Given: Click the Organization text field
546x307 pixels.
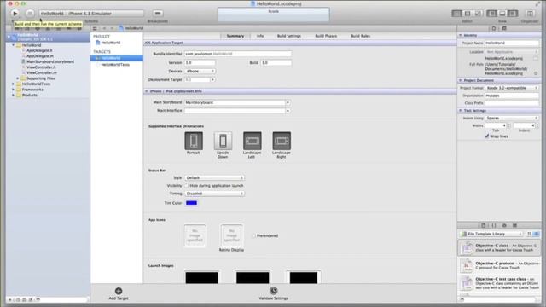Looking at the screenshot, I should click(x=512, y=96).
